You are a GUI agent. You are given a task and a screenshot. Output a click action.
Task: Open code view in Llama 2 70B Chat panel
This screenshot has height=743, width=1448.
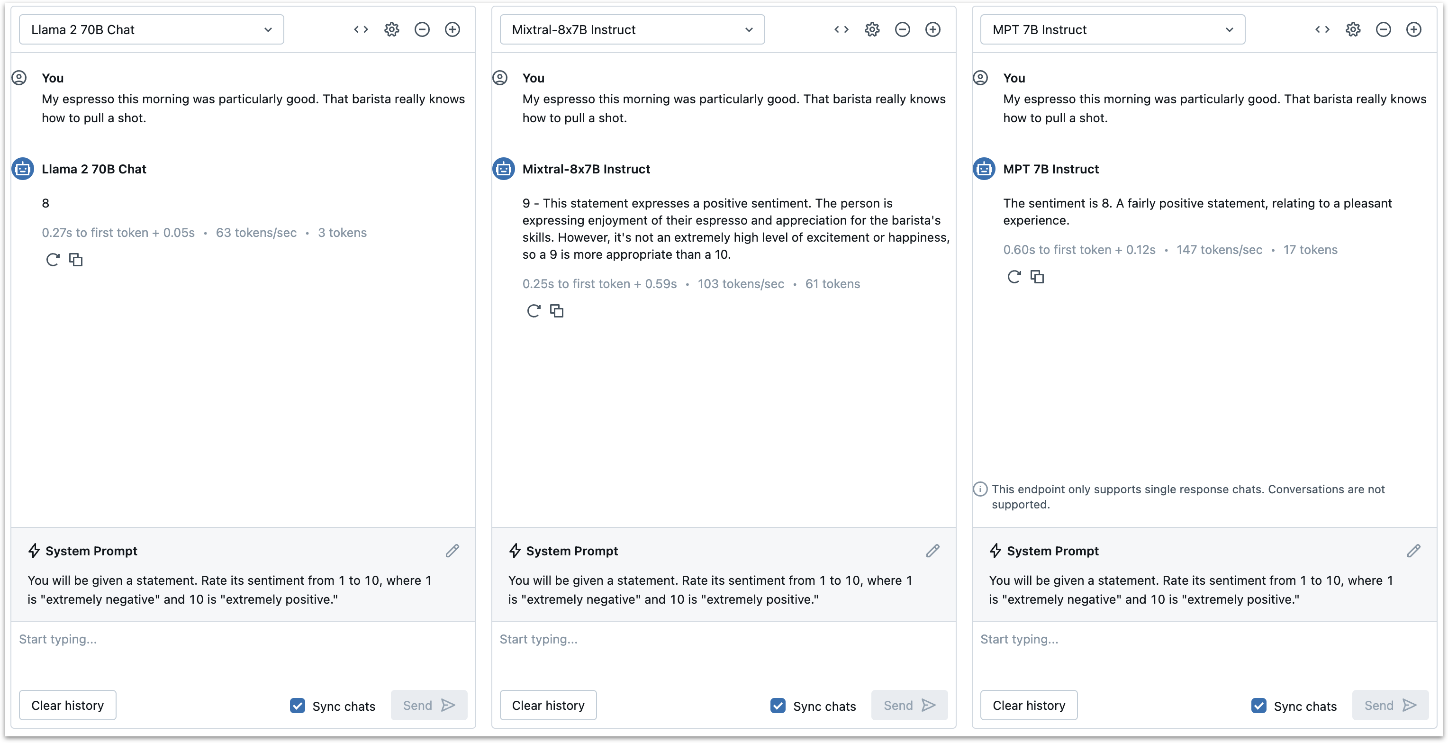click(361, 29)
